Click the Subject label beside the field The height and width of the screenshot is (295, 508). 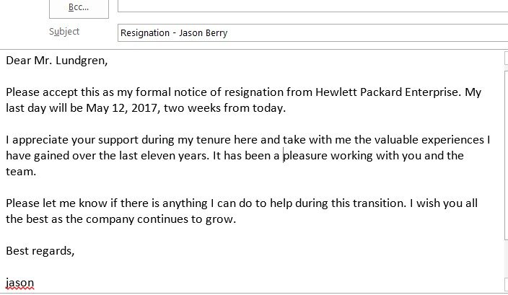pyautogui.click(x=64, y=32)
